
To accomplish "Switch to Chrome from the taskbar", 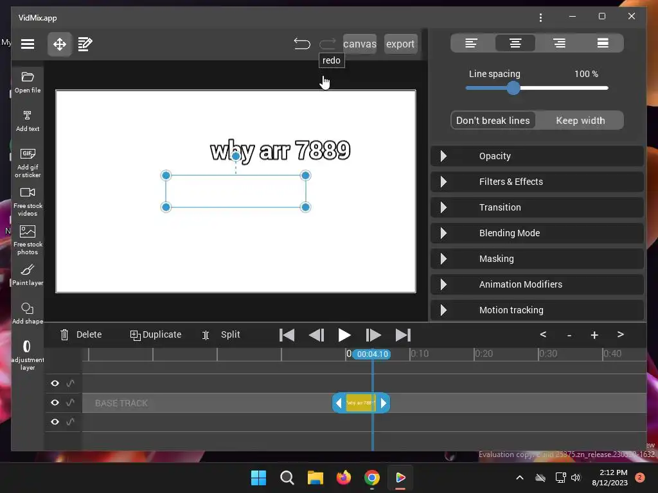I will (372, 478).
